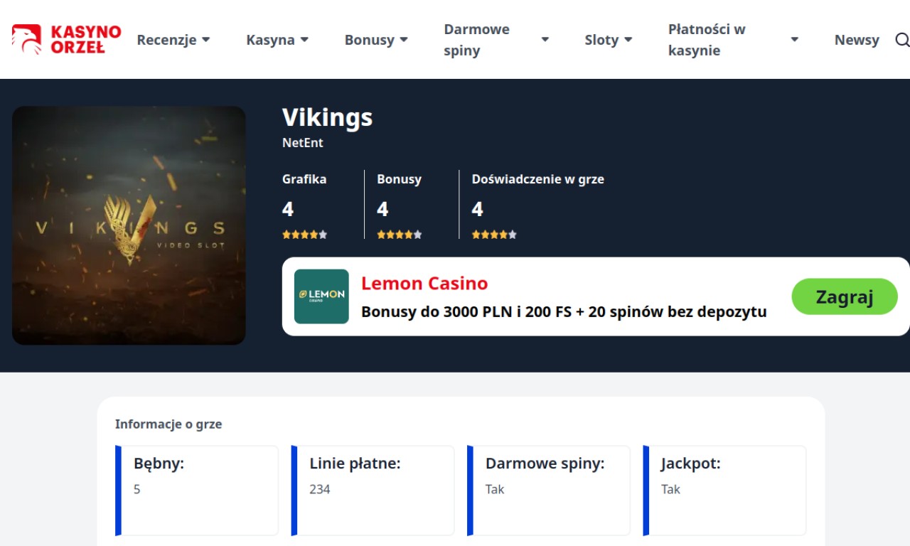Image resolution: width=910 pixels, height=546 pixels.
Task: Click the green Zagraj button
Action: (845, 296)
